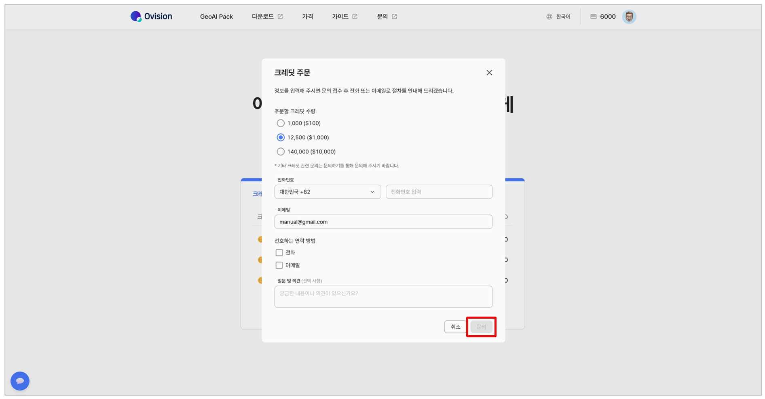The height and width of the screenshot is (399, 765).
Task: Click the user avatar profile picture
Action: (629, 17)
